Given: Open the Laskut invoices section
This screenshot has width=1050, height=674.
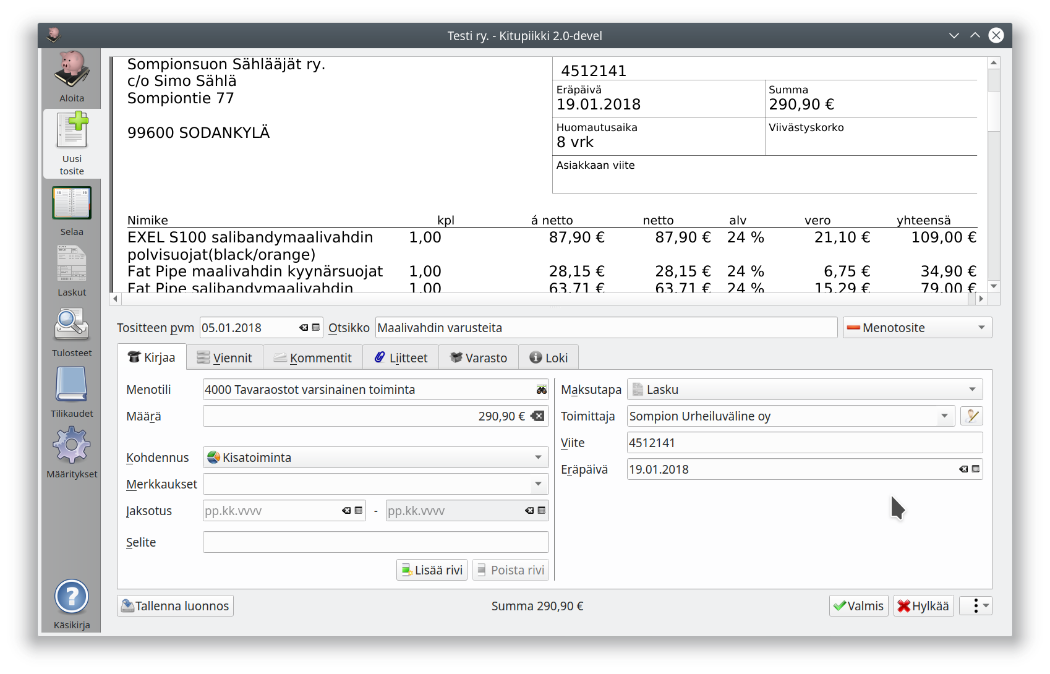Looking at the screenshot, I should pyautogui.click(x=72, y=271).
